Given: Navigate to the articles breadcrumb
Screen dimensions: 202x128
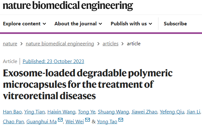Looking at the screenshot, I should 110,44.
